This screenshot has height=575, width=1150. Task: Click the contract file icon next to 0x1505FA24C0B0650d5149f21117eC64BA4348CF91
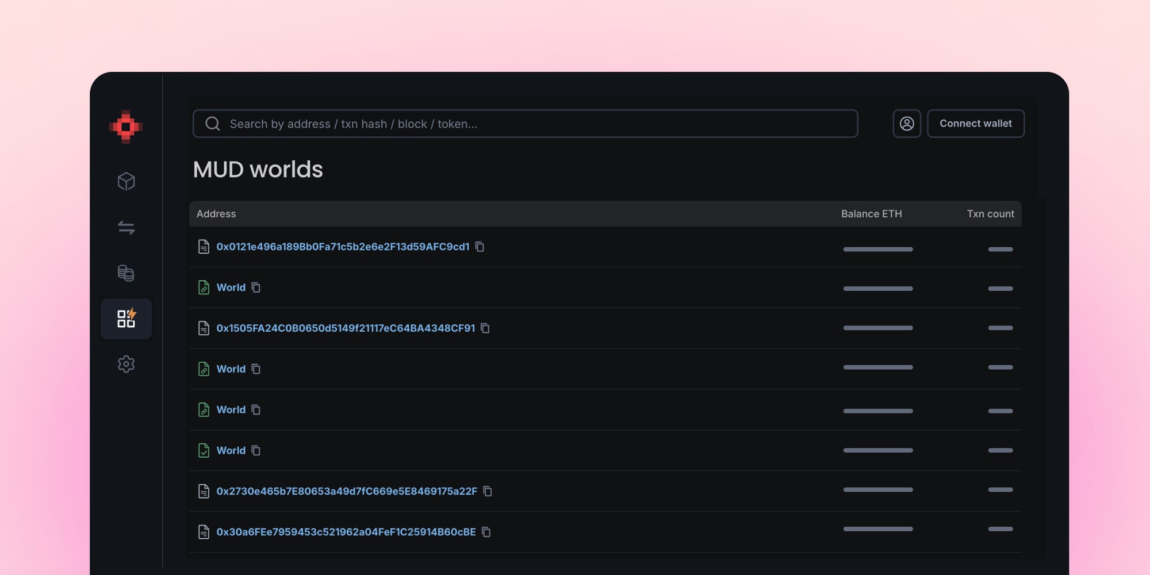(x=204, y=328)
